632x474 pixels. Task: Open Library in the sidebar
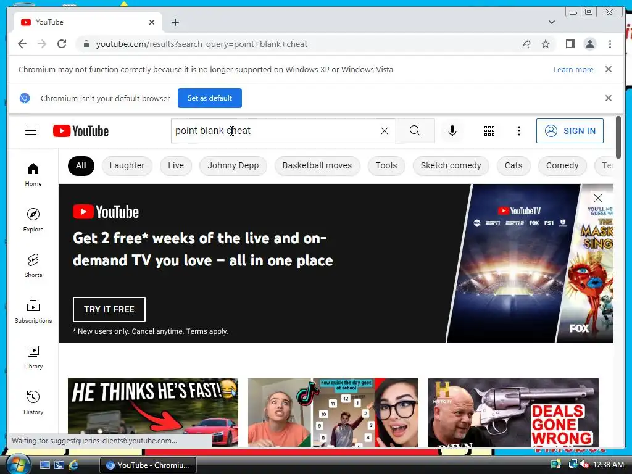pos(33,357)
